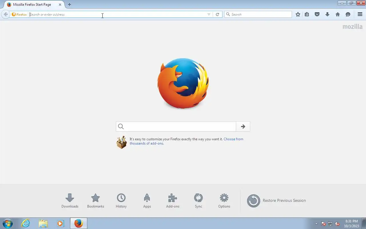
Task: Close the Mozilla Firefox Start Page tab
Action: click(x=60, y=5)
